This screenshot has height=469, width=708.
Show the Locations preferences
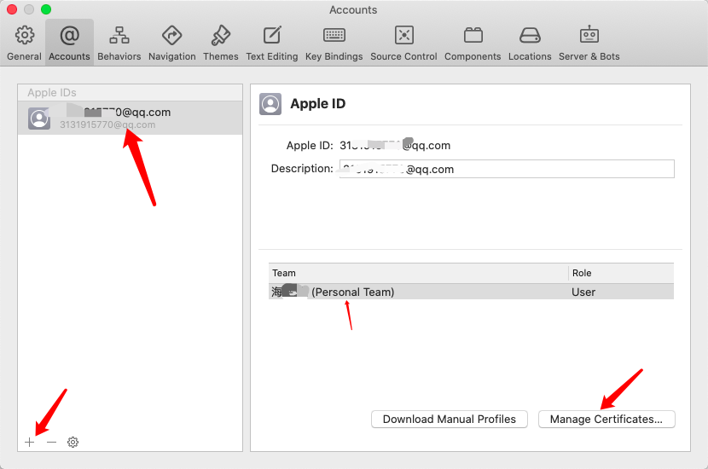coord(530,43)
